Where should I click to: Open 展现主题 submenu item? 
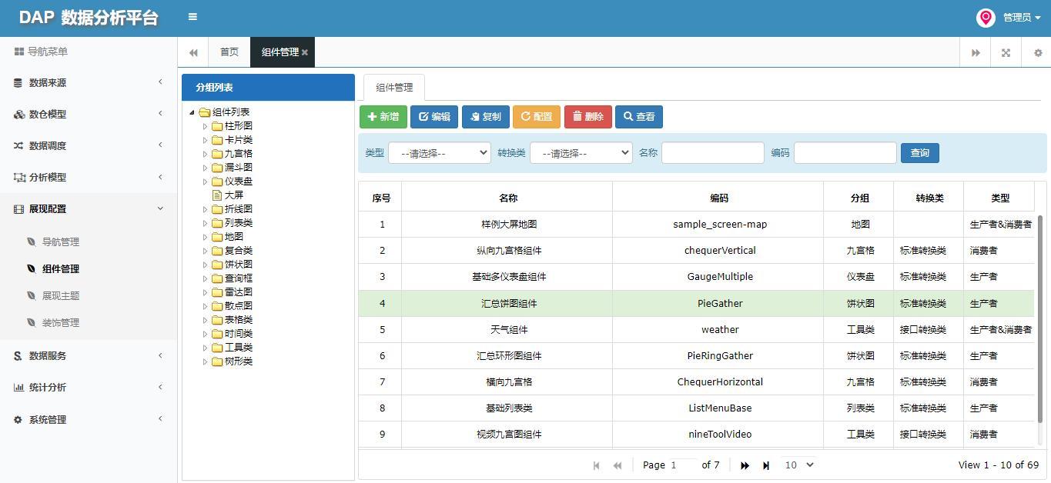(61, 295)
